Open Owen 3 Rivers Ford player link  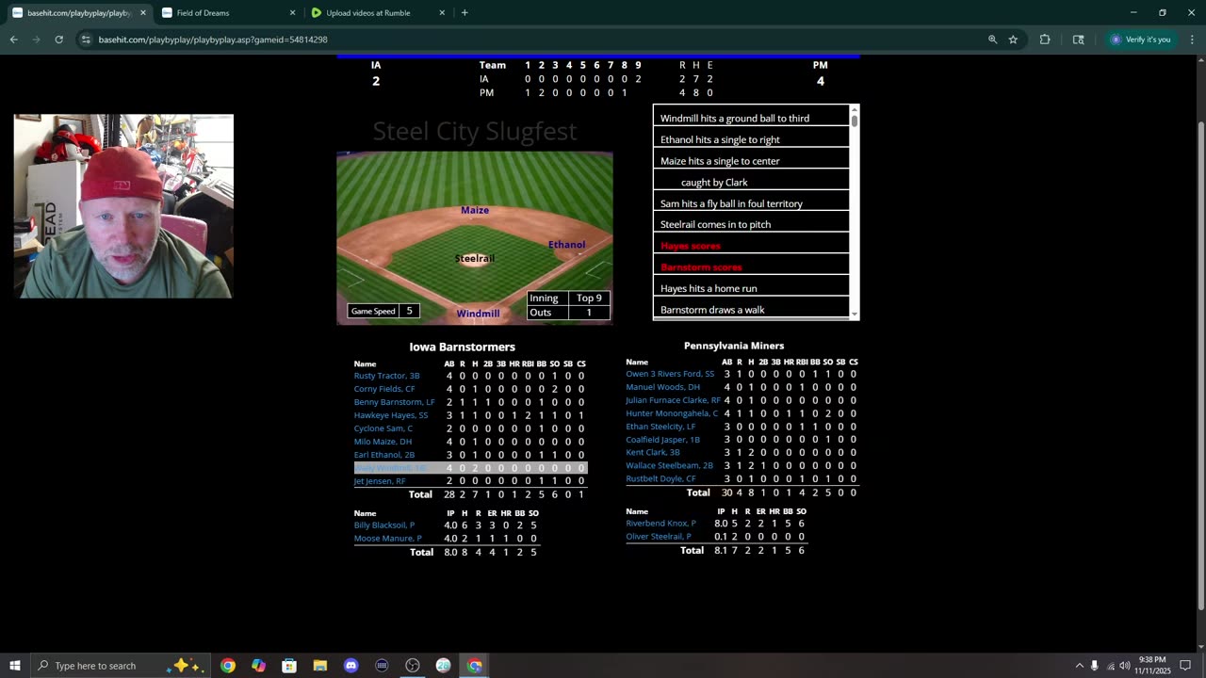click(x=670, y=374)
